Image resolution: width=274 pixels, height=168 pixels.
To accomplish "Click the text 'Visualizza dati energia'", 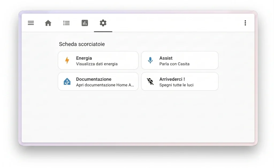I will pos(97,64).
